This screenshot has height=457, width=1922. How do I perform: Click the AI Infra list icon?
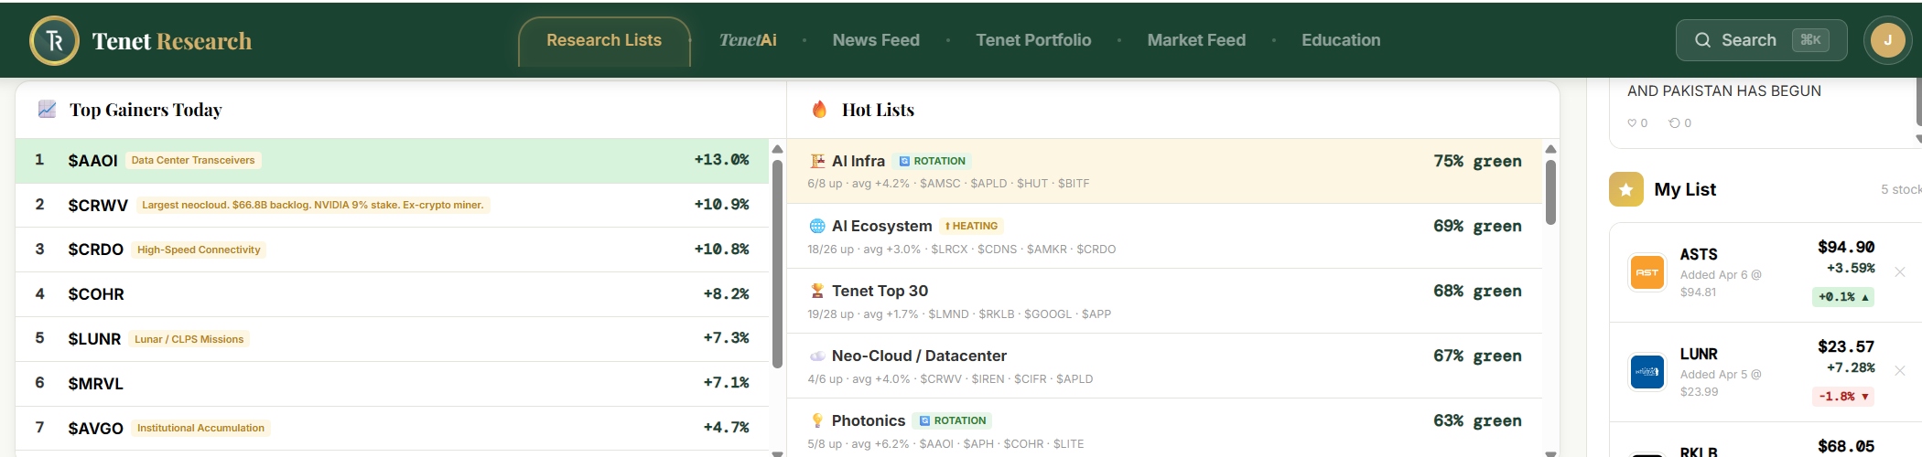coord(817,161)
